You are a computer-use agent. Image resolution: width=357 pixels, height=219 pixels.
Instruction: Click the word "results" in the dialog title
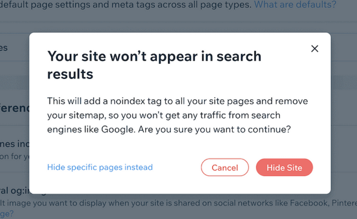(70, 74)
